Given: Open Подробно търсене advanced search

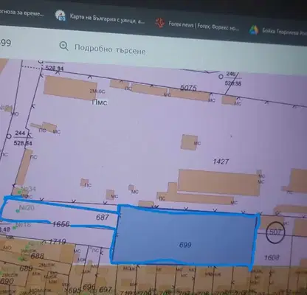Looking at the screenshot, I should coord(110,49).
